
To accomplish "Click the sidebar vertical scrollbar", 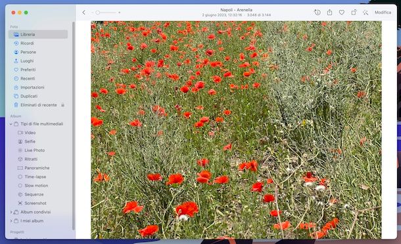I will (74, 126).
